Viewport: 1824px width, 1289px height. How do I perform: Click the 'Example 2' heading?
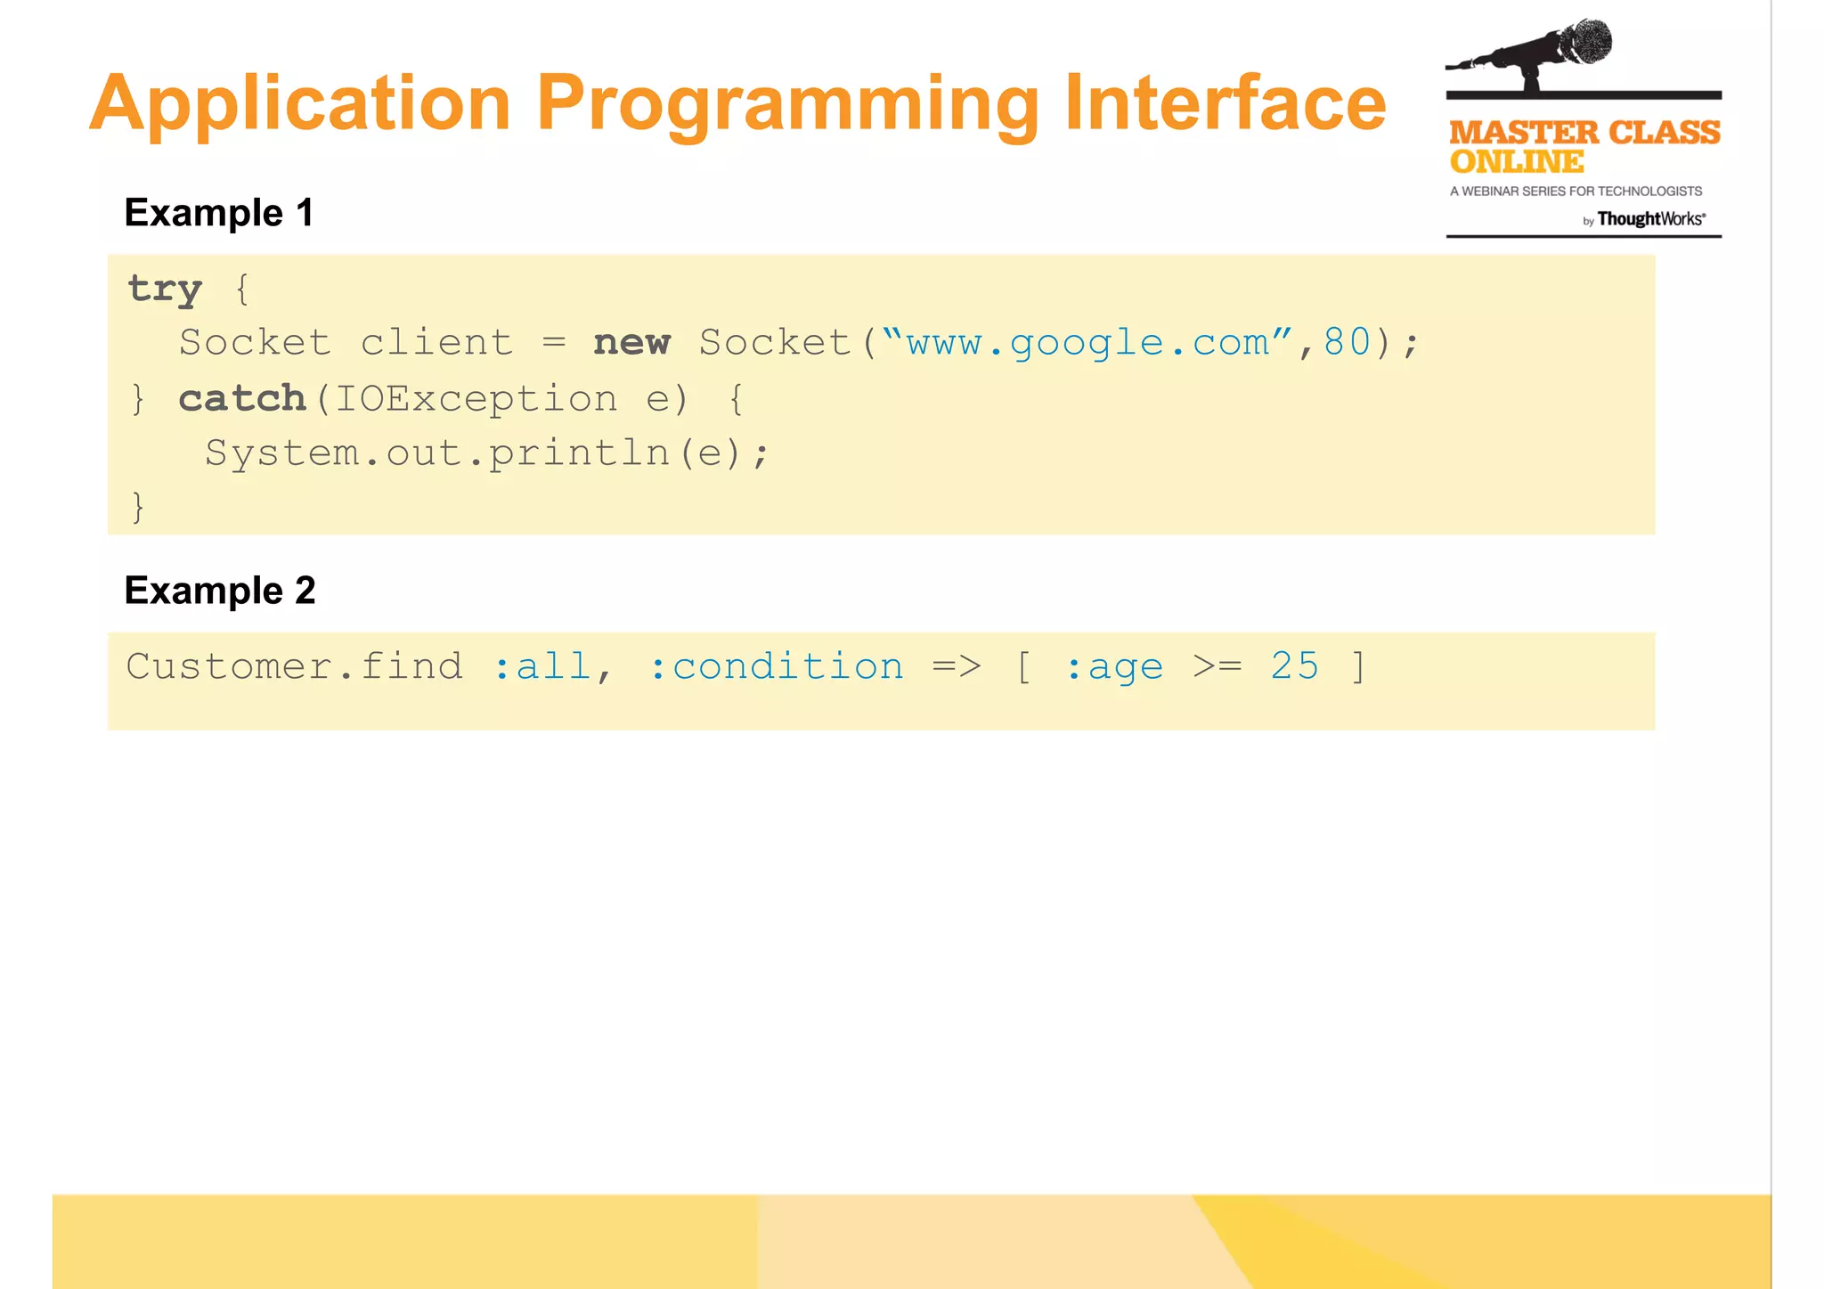pyautogui.click(x=220, y=591)
